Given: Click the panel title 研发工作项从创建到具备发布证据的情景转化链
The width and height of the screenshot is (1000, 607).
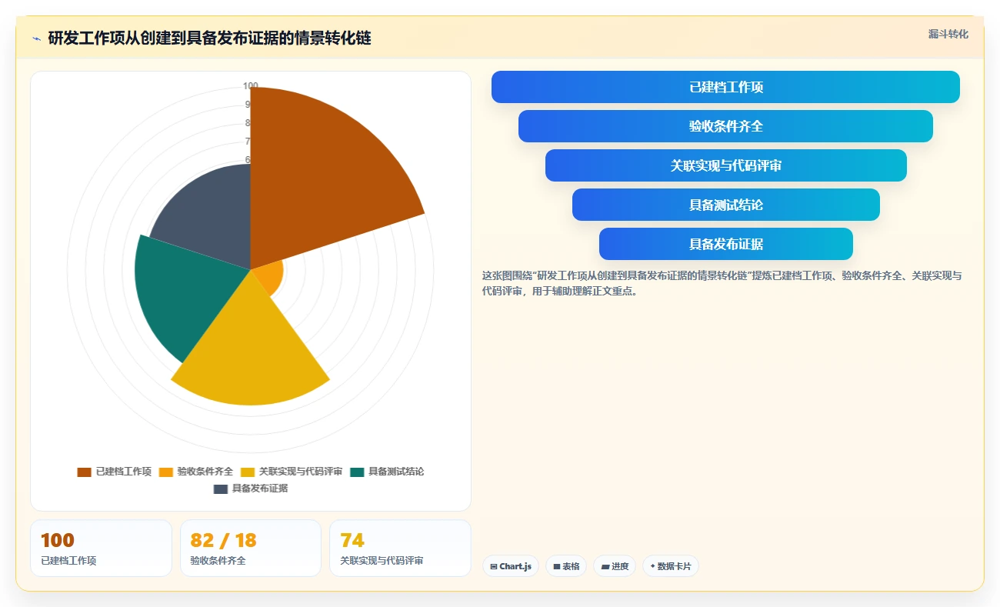Looking at the screenshot, I should pos(209,38).
